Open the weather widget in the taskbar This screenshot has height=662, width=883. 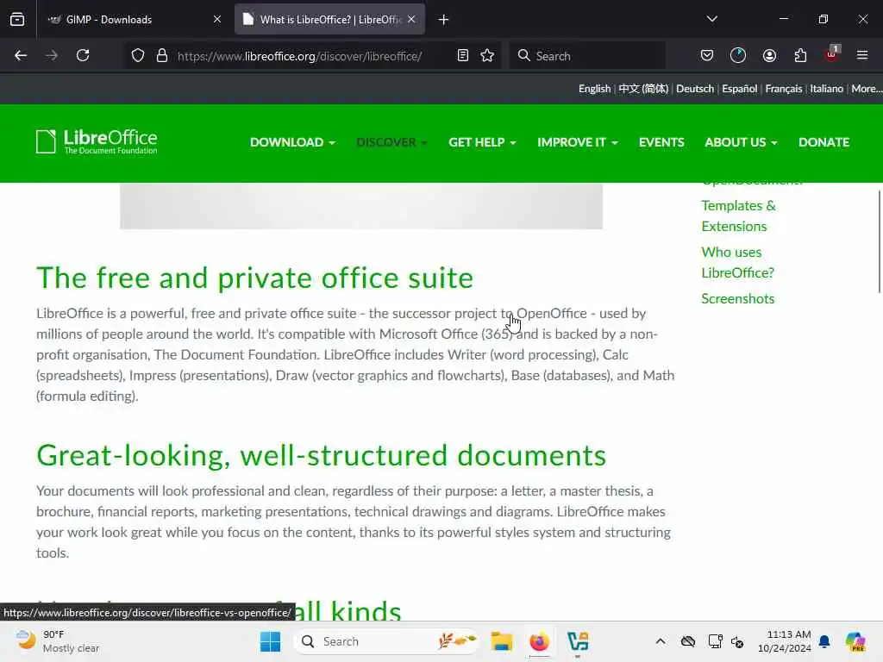[x=58, y=641]
